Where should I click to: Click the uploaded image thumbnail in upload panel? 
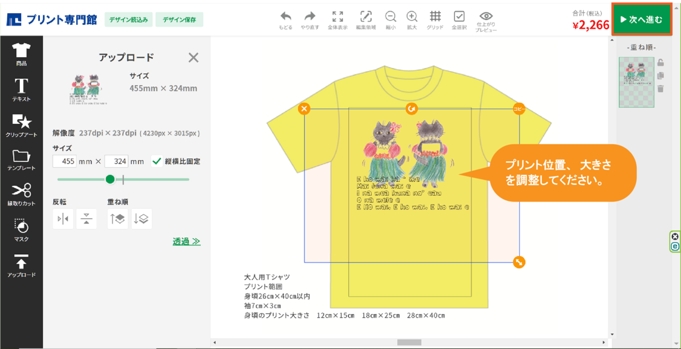(88, 89)
